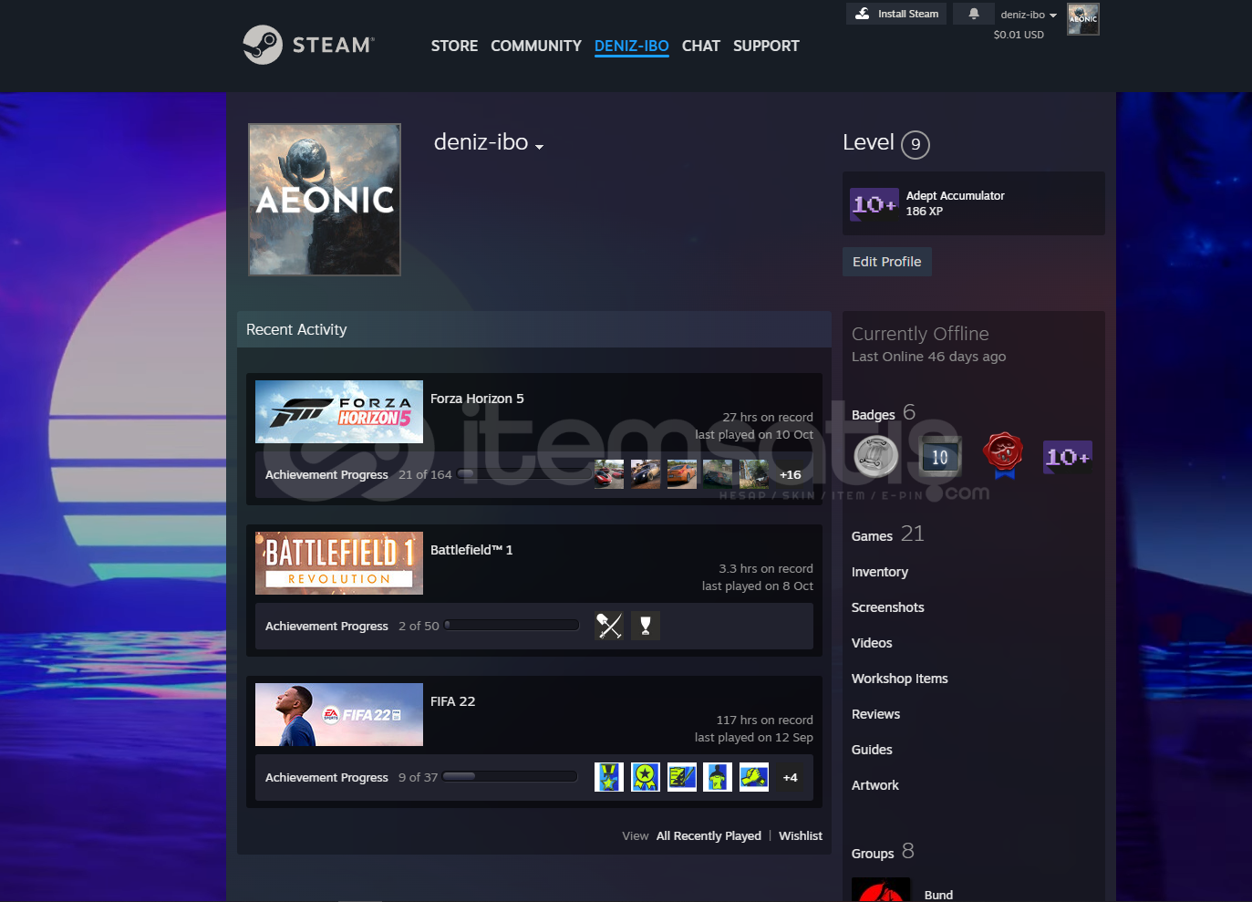Open the Groups 8 link

pos(883,852)
